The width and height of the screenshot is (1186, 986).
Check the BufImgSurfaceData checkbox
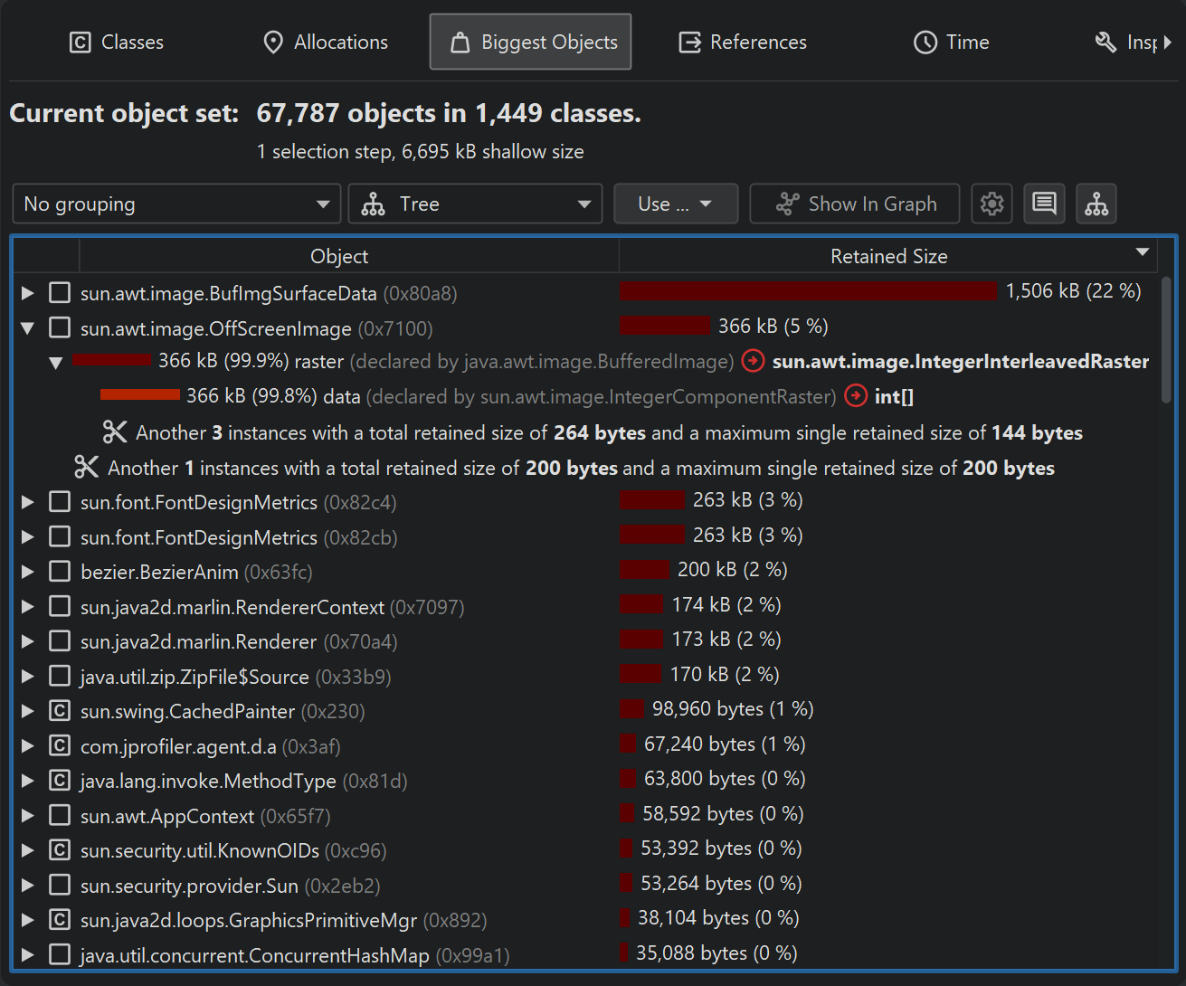[60, 293]
